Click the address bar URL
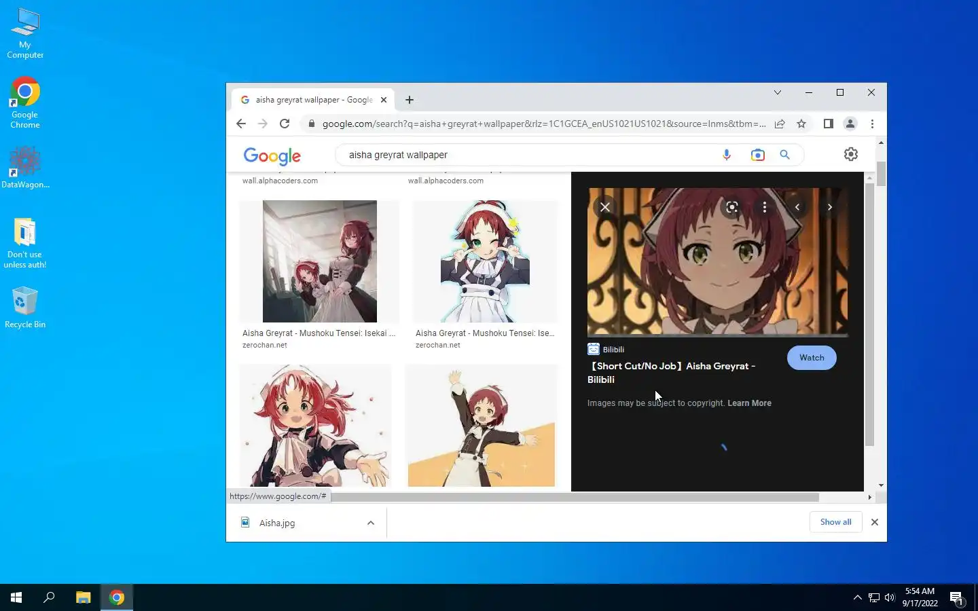The height and width of the screenshot is (611, 978). tap(543, 124)
